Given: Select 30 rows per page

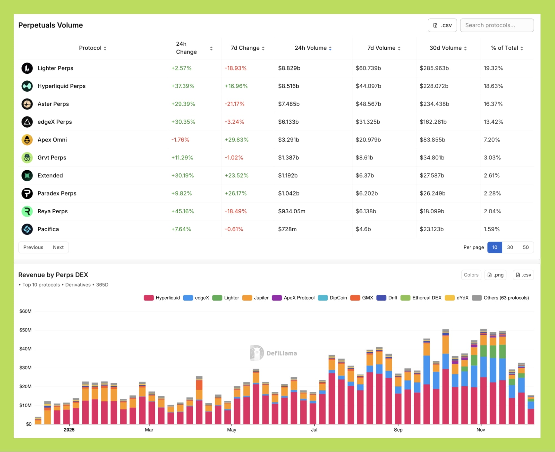Looking at the screenshot, I should pyautogui.click(x=510, y=247).
